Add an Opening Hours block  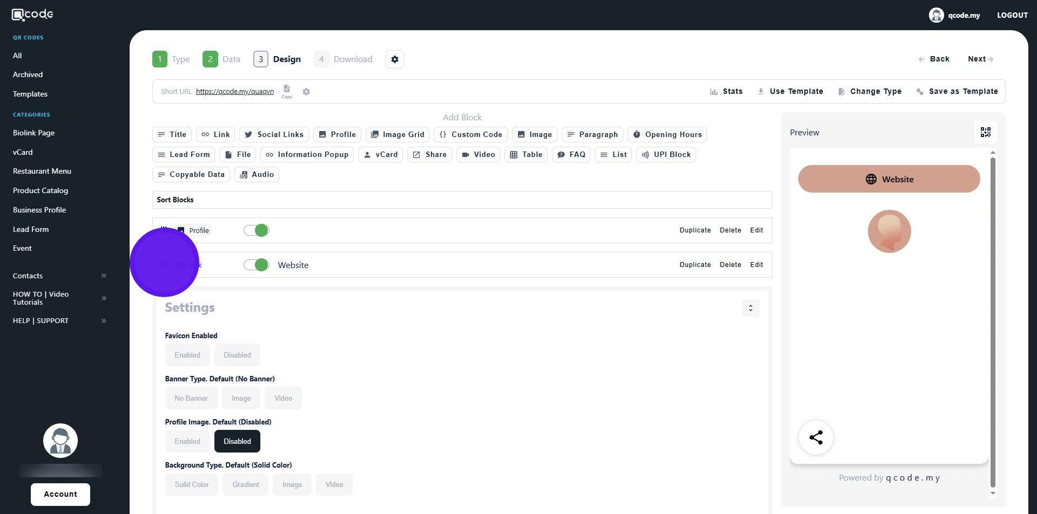point(667,135)
